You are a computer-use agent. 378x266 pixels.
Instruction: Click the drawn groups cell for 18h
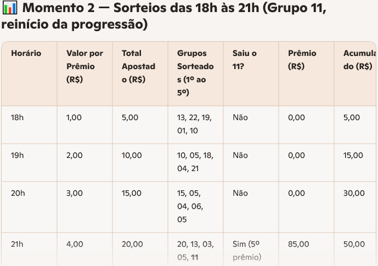(195, 124)
